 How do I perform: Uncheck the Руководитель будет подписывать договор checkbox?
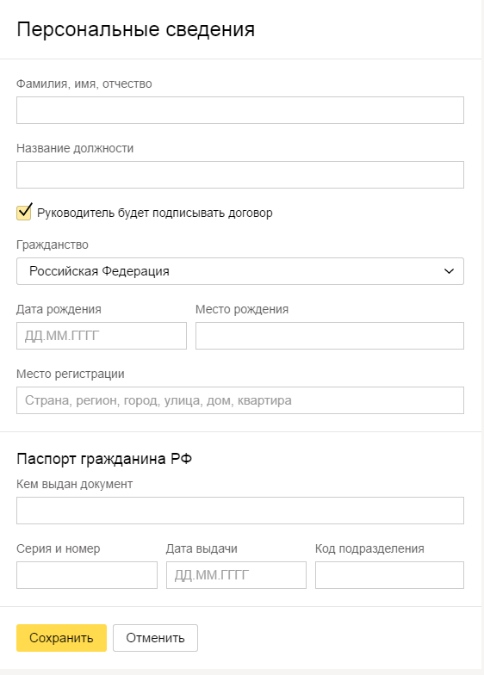point(24,213)
